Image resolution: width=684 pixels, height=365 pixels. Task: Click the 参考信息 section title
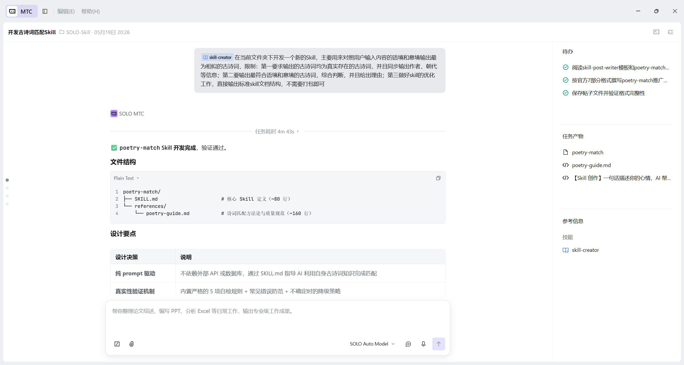[x=573, y=221]
